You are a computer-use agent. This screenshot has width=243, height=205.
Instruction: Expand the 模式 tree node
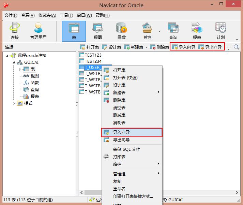coord(14,103)
